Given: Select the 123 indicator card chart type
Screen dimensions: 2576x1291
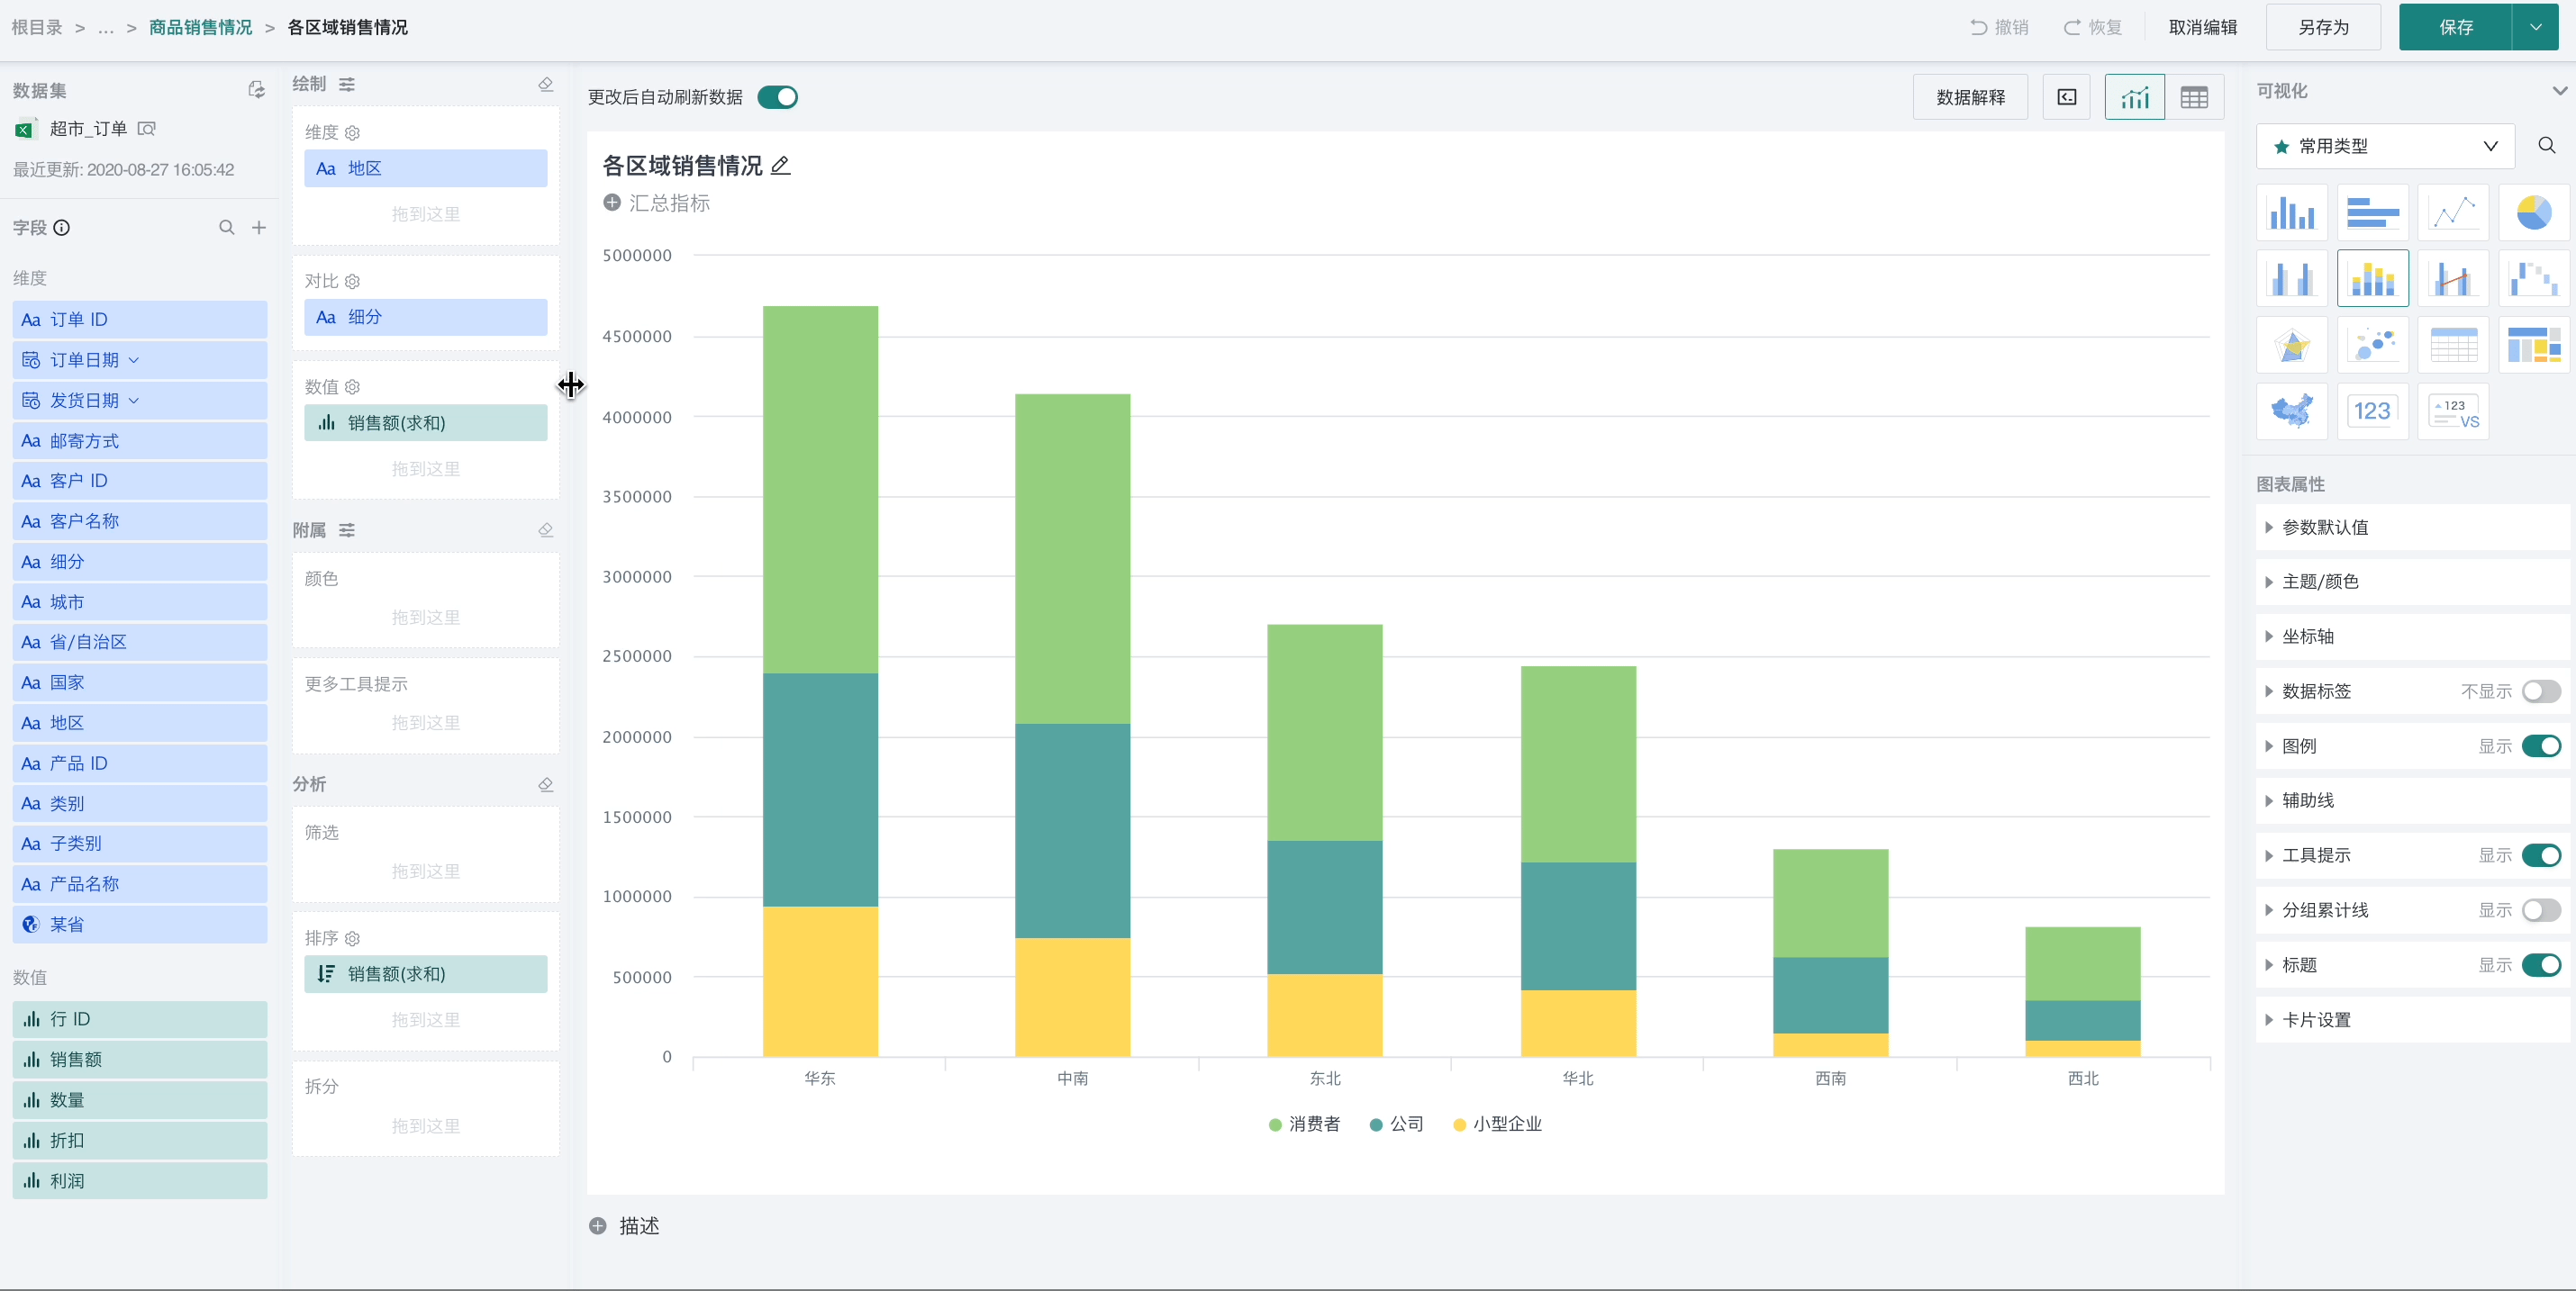Looking at the screenshot, I should click(x=2372, y=411).
